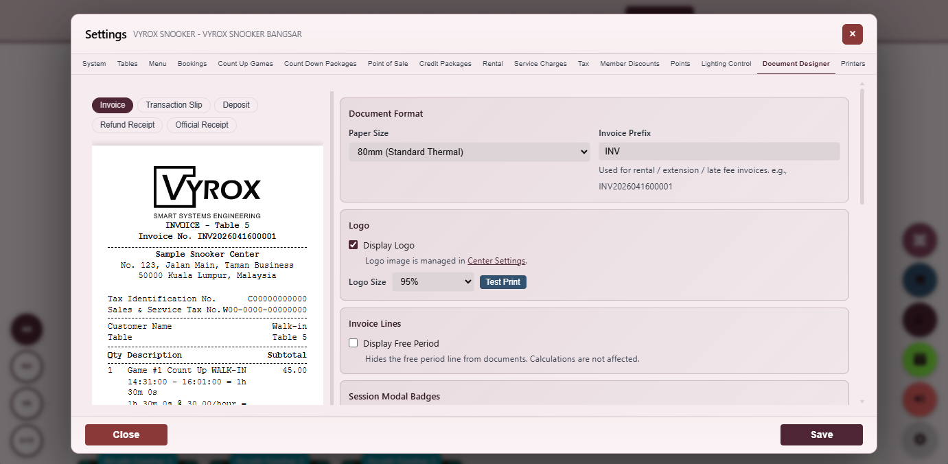Select the Tax tab
Viewport: 948px width, 464px height.
coord(583,64)
